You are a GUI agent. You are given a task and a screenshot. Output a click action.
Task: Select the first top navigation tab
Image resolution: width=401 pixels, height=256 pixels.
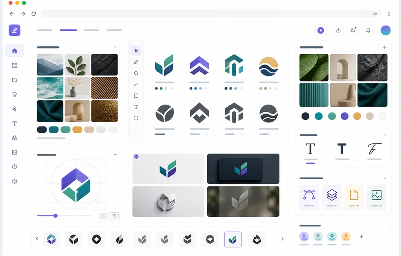(44, 30)
